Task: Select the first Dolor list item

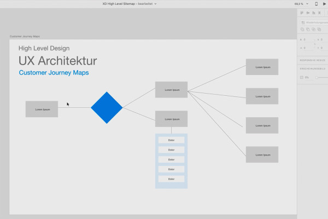Action: click(171, 140)
